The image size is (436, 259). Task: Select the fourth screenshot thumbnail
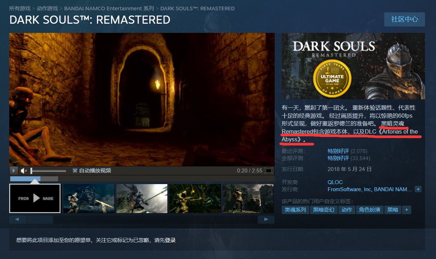tap(195, 198)
